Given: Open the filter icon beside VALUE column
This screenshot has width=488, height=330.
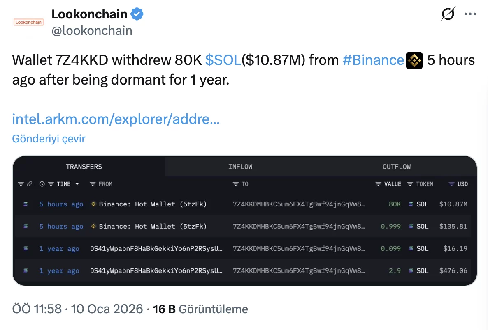Looking at the screenshot, I should tap(378, 184).
